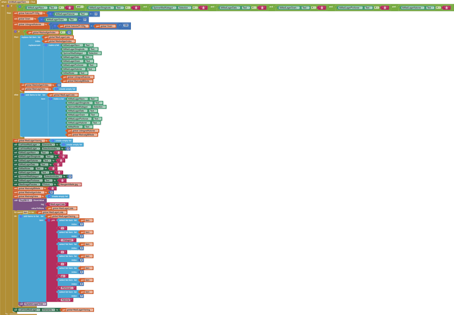Click mutator on for-each loop's add items block
The image size is (454, 315).
coord(21,216)
